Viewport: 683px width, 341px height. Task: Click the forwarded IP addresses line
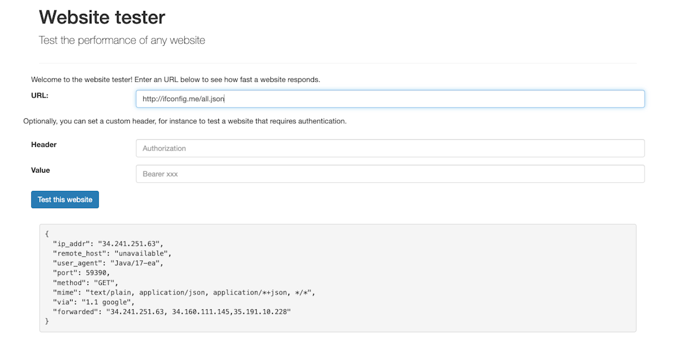coord(172,312)
